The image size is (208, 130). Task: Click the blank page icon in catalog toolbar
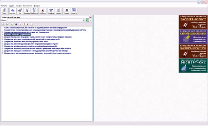coord(32,24)
